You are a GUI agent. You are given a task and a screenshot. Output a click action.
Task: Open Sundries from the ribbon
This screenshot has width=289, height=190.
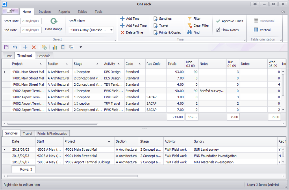162,19
